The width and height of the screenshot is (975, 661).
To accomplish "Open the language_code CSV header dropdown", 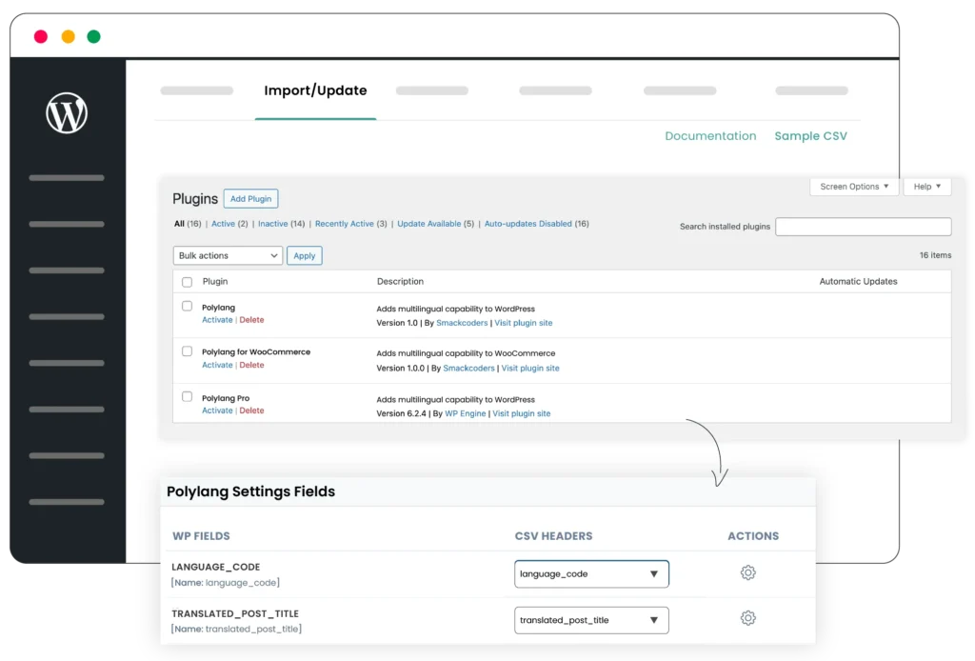I will (590, 573).
